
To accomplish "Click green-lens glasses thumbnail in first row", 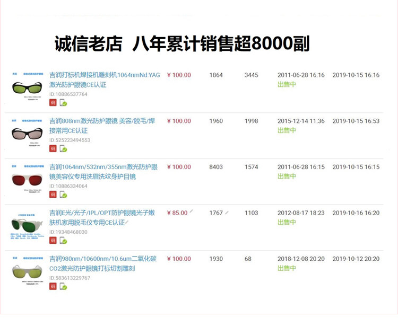I will pyautogui.click(x=28, y=87).
